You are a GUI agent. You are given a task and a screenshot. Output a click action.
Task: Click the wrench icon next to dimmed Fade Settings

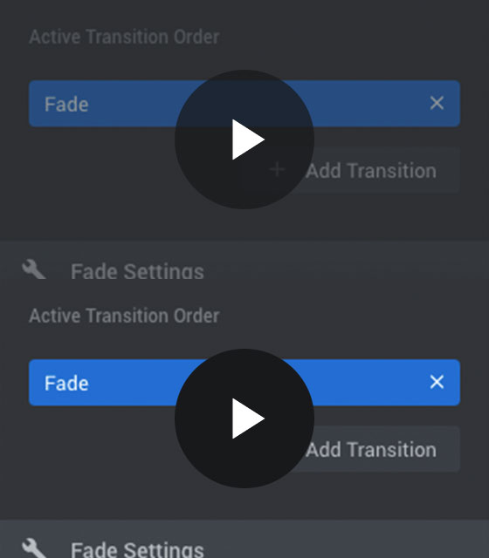[34, 269]
